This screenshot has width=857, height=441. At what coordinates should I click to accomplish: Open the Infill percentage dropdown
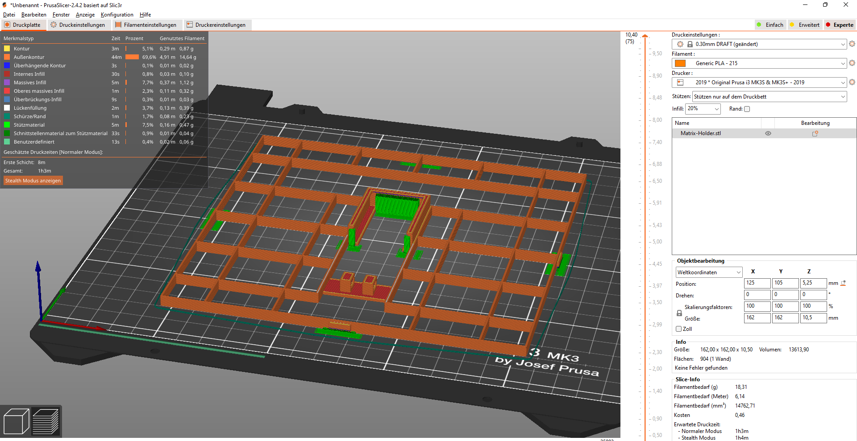[703, 109]
